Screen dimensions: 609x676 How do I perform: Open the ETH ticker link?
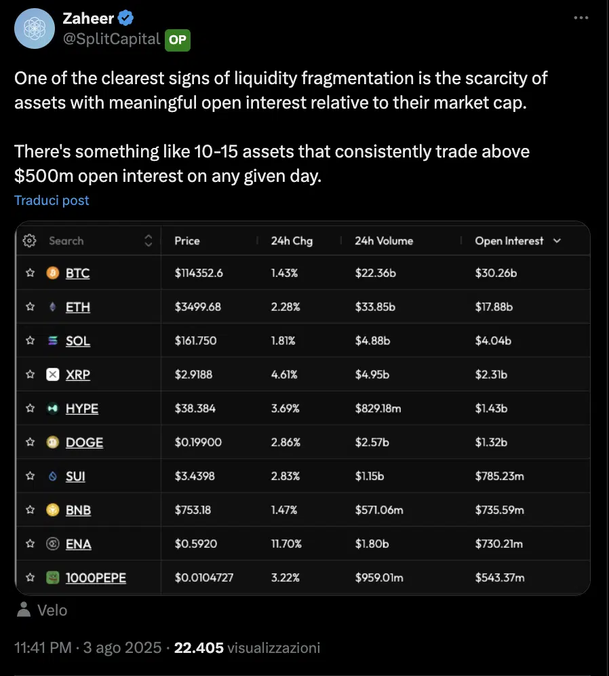pos(78,307)
